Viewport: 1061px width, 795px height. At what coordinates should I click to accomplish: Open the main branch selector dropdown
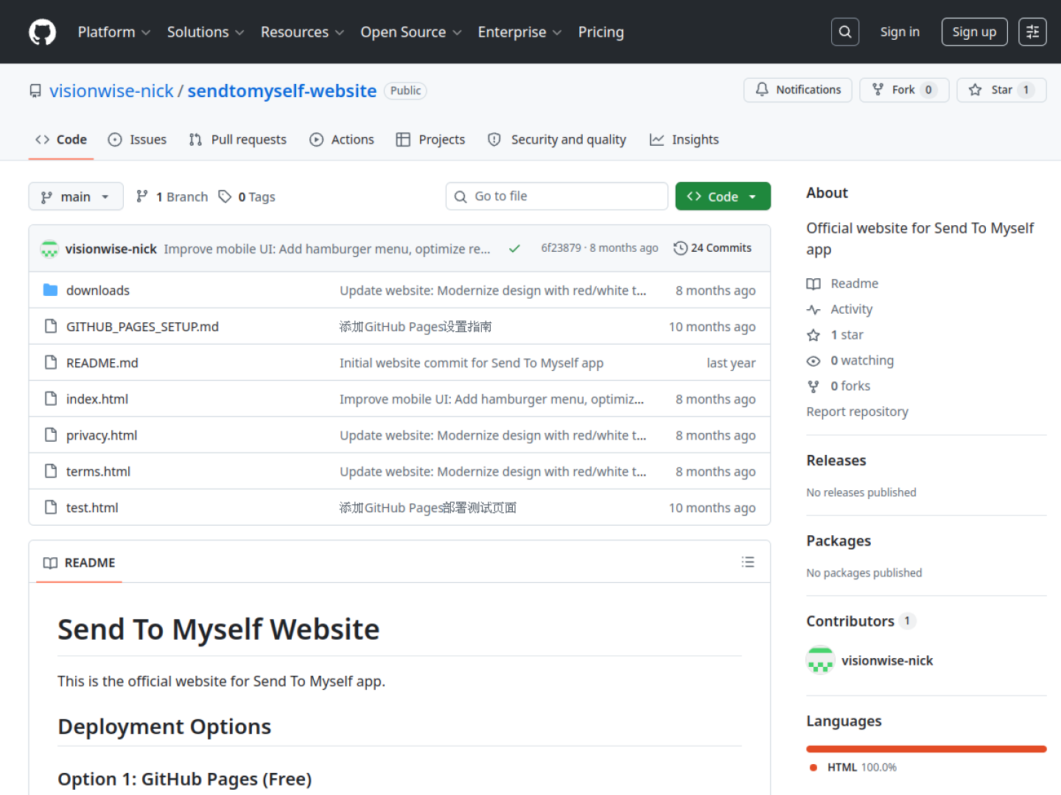[76, 197]
